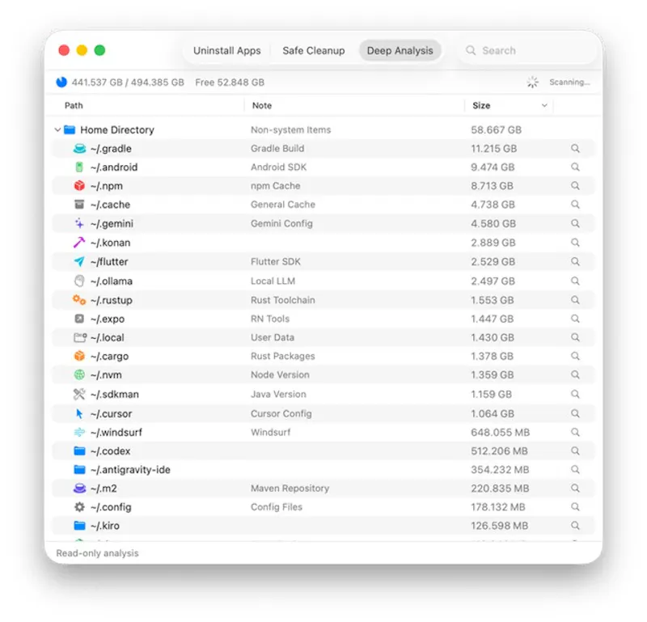Click the Gradle elephant icon beside ~/.gradle

click(x=79, y=149)
